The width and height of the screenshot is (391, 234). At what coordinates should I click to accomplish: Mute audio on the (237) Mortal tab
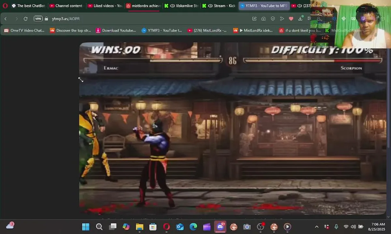pos(299,6)
